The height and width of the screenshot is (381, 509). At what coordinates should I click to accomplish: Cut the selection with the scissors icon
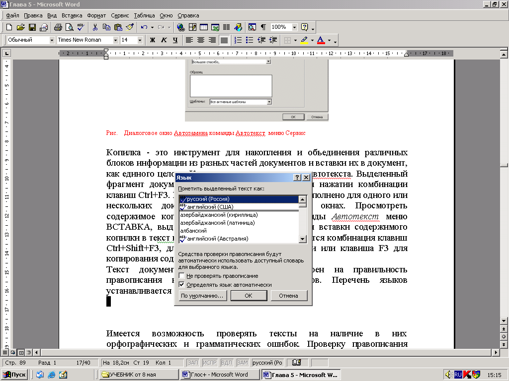pos(95,27)
